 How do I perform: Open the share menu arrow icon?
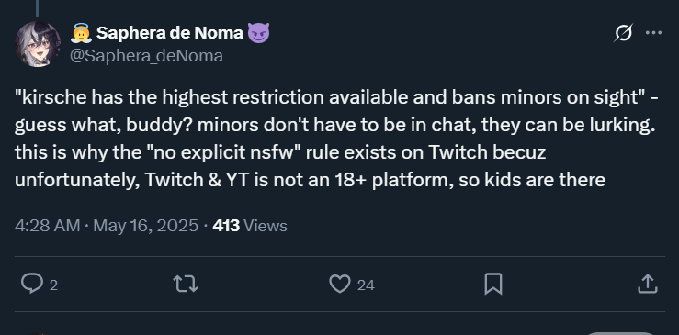tap(648, 285)
